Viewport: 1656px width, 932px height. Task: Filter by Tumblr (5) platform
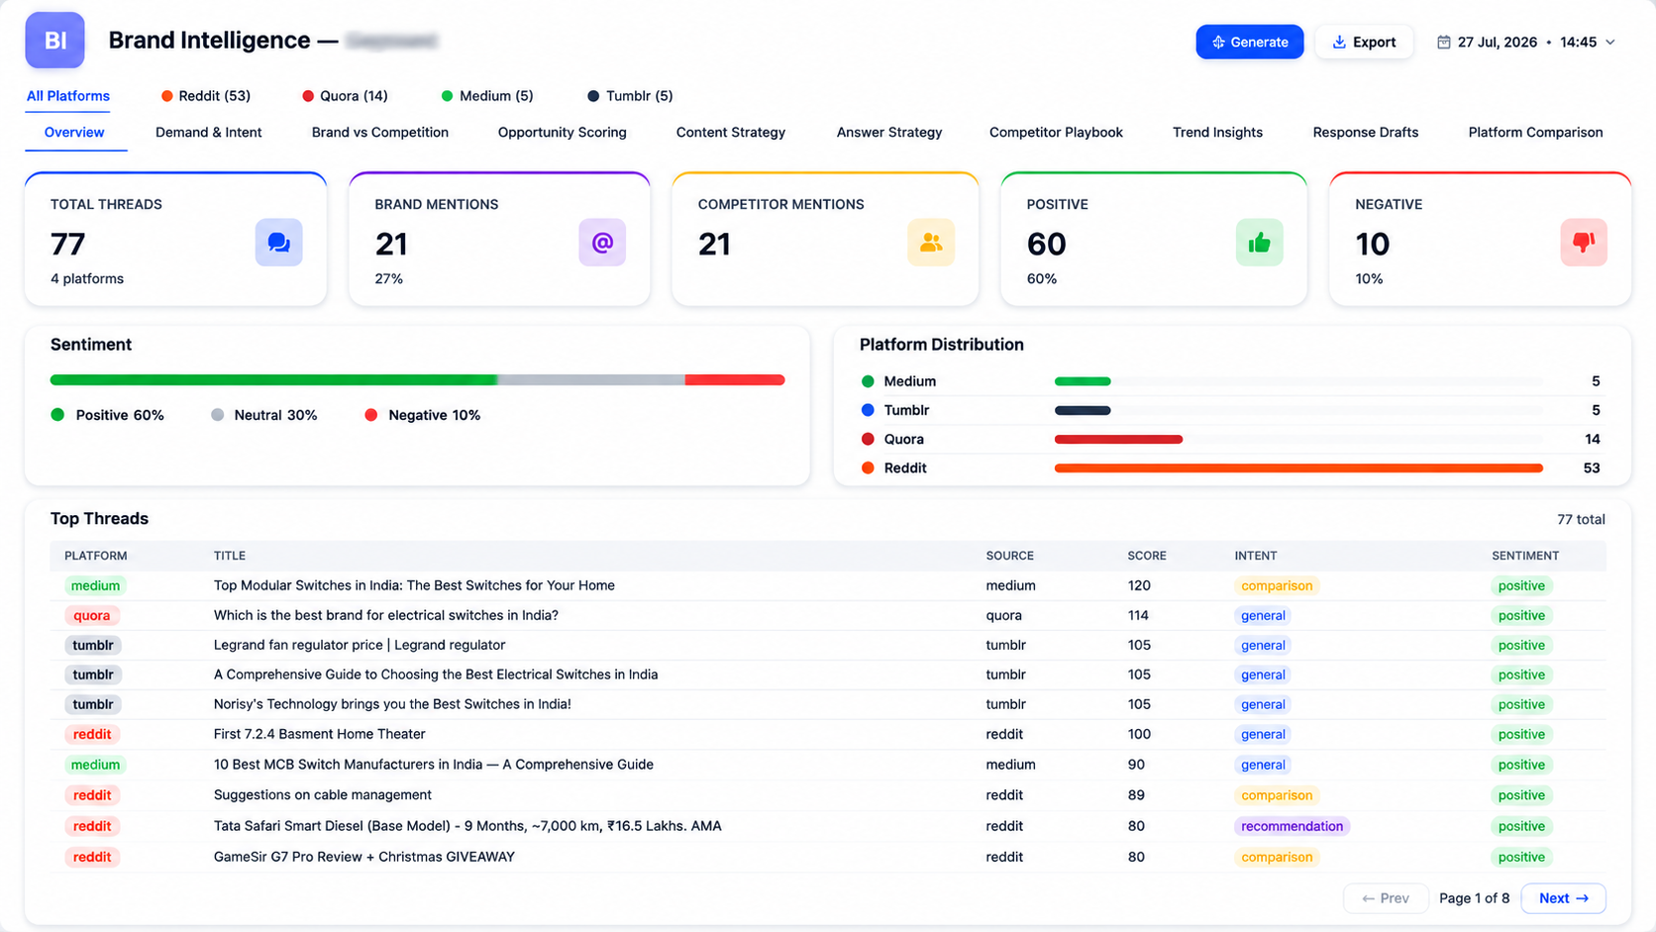(x=630, y=96)
